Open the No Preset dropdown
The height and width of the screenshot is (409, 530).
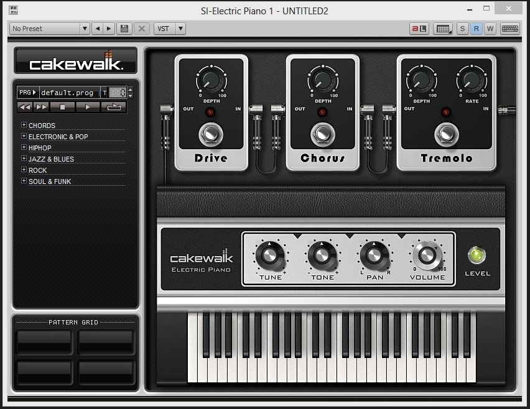[85, 29]
